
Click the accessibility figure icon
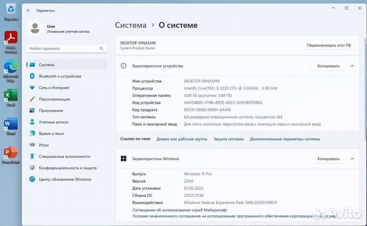32,156
